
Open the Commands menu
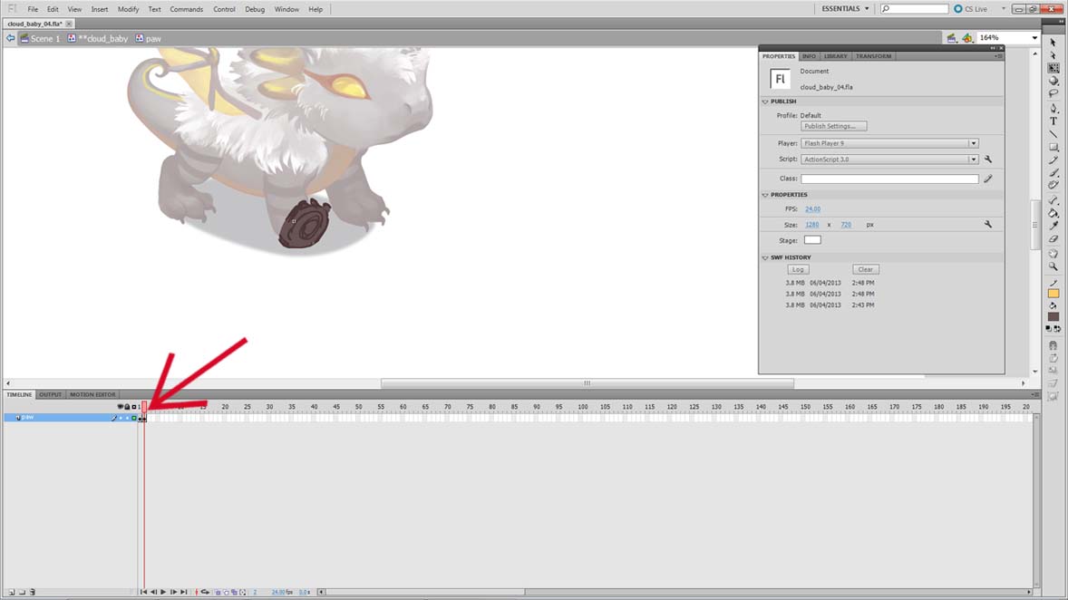186,10
